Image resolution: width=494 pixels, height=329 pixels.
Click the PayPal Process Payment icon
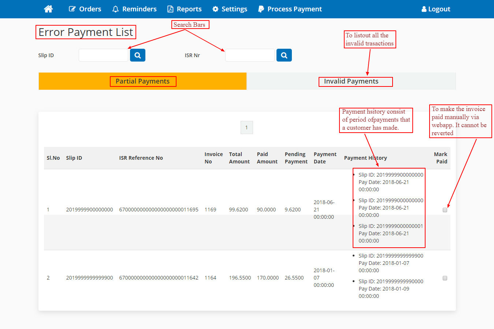click(x=261, y=9)
